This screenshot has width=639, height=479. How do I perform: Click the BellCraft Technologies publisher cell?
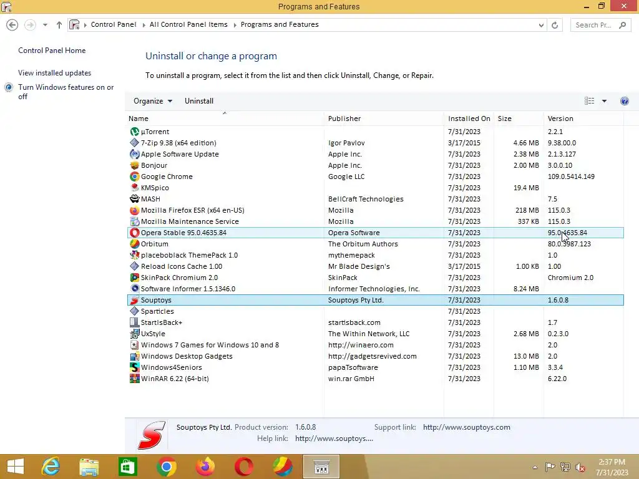coord(366,199)
